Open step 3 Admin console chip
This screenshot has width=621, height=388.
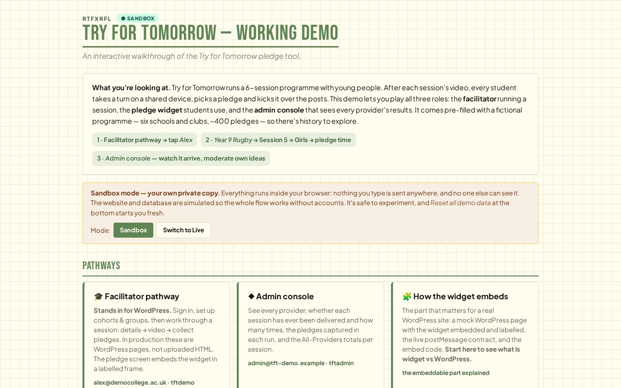coord(181,158)
